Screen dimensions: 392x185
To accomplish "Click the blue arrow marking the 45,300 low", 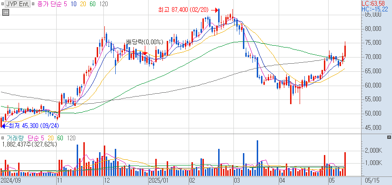I will coord(5,126).
